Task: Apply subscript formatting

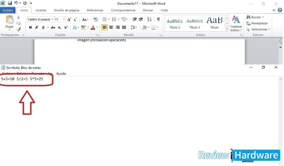Action: (60, 27)
